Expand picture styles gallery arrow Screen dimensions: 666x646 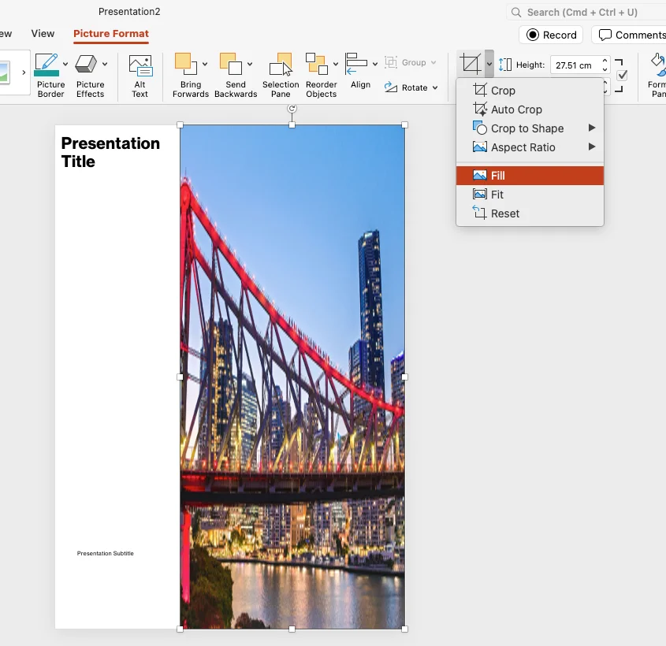[x=24, y=72]
